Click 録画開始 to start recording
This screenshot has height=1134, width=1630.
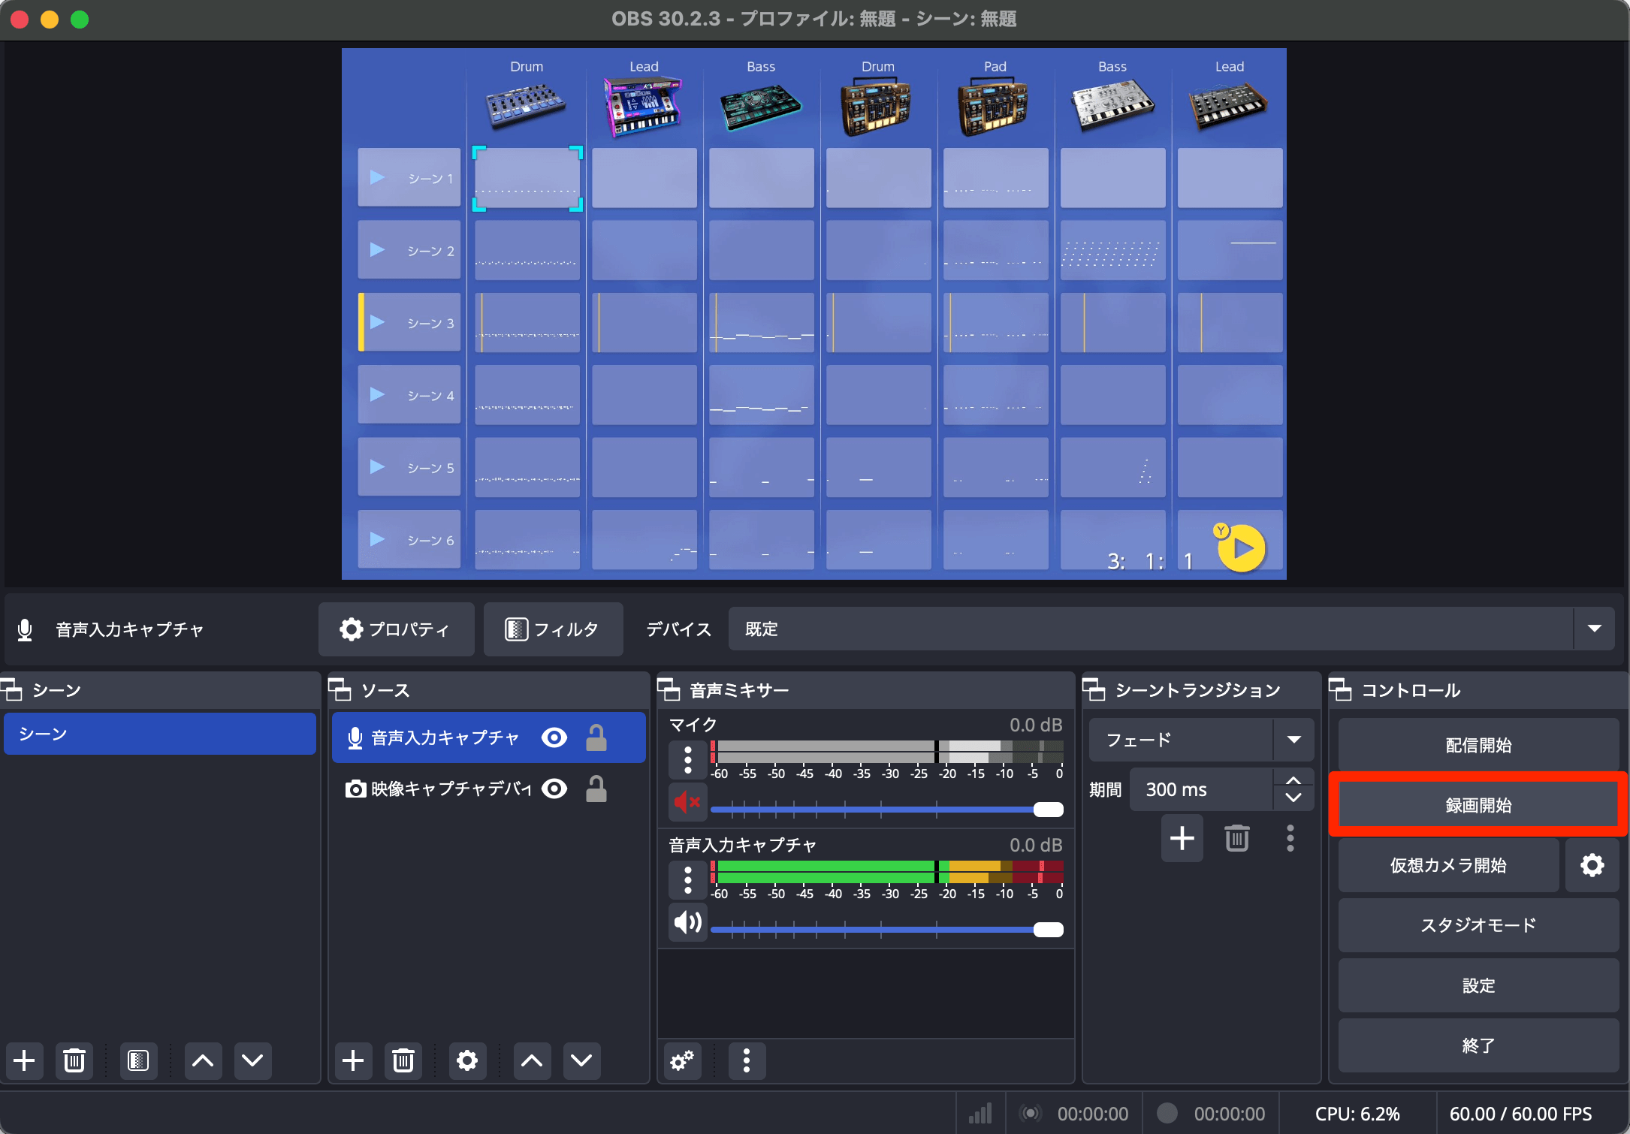1478,805
